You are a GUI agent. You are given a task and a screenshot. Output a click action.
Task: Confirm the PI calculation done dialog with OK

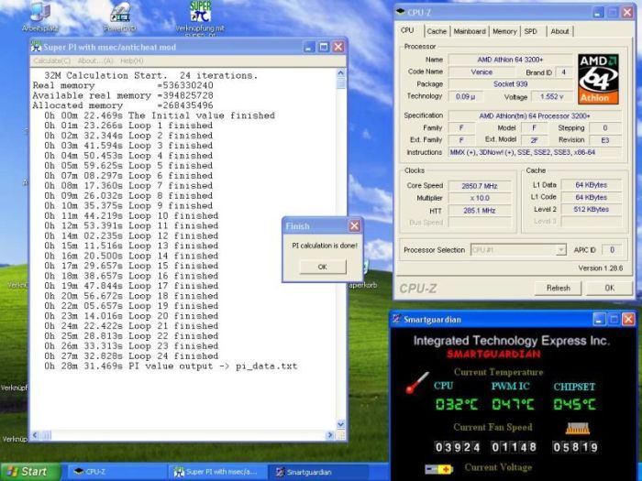tap(323, 267)
